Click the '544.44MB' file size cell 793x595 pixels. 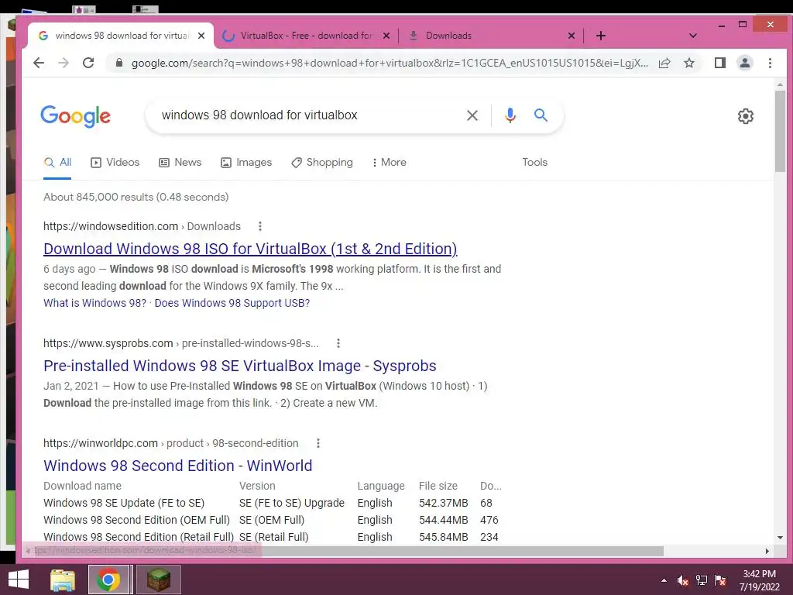[444, 520]
